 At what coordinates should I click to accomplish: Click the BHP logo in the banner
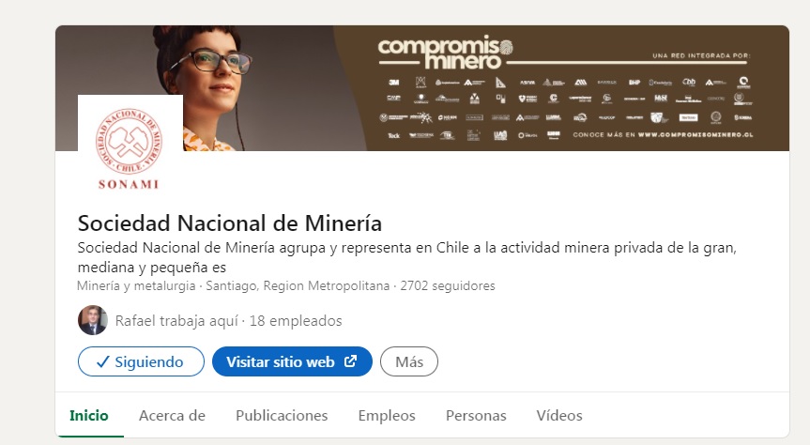[634, 83]
